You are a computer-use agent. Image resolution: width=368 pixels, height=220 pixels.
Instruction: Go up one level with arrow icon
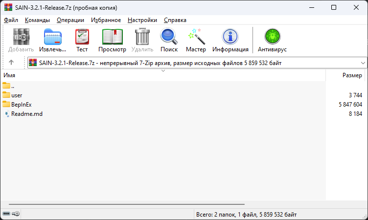[x=11, y=63]
